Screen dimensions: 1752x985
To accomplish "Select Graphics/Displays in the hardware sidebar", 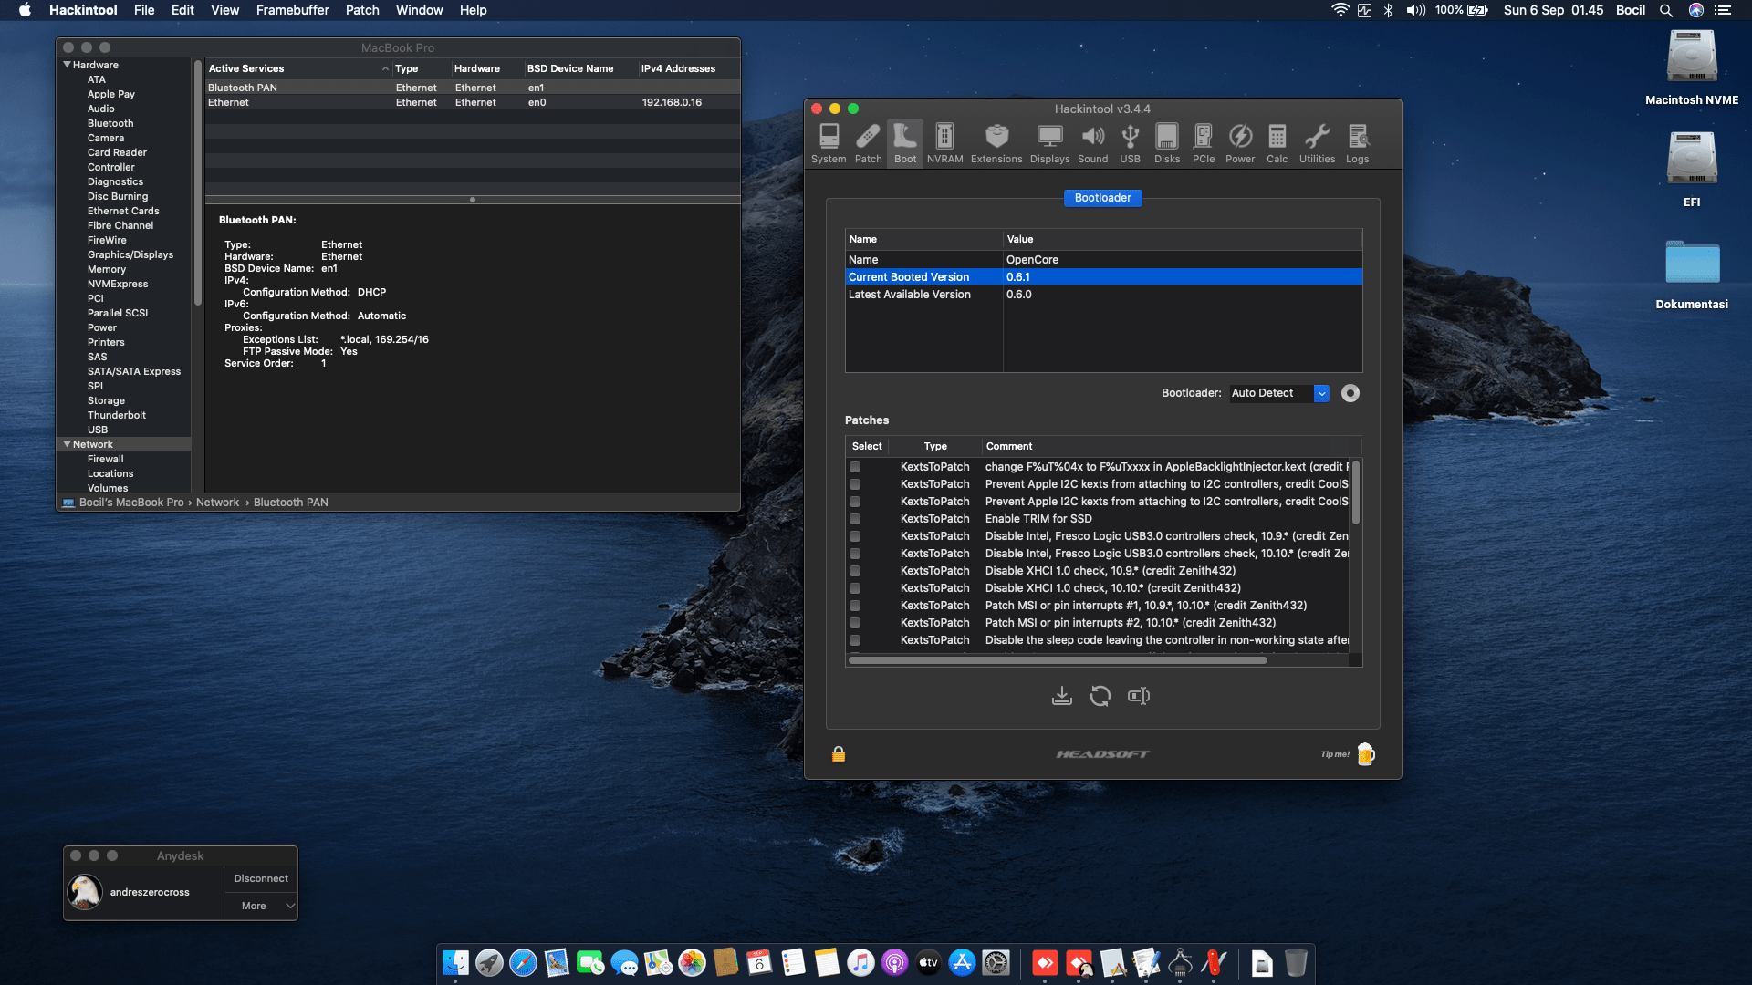I will (x=130, y=254).
